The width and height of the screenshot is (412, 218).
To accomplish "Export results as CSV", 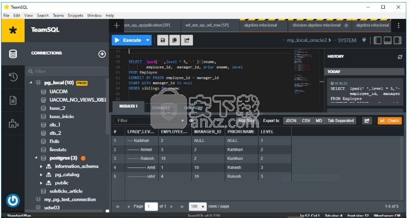I will point(306,120).
